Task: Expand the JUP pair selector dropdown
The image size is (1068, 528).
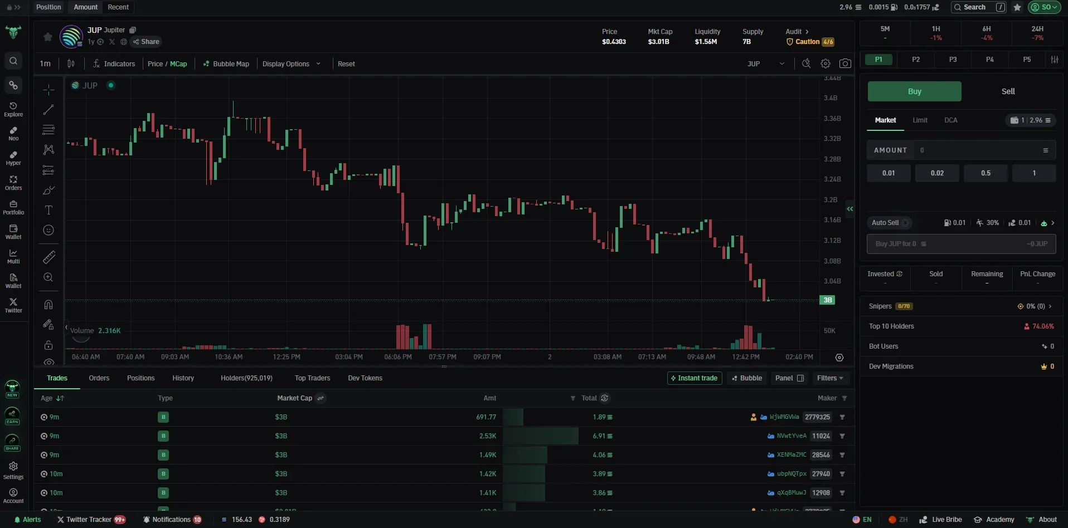Action: pos(782,63)
